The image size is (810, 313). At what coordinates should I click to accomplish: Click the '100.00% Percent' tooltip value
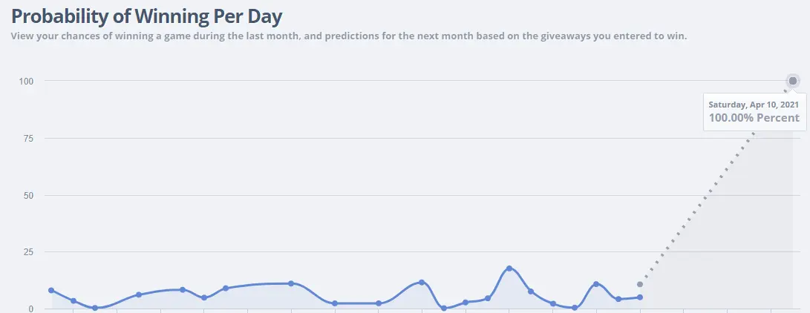[x=754, y=118]
